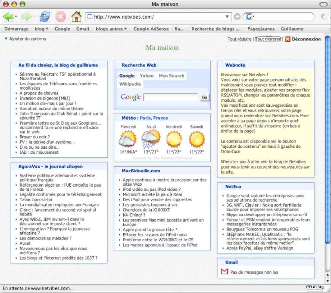Screen dimensions: 331x293
Task: Reload the page with the blue refresh icon
Action: (x=45, y=16)
